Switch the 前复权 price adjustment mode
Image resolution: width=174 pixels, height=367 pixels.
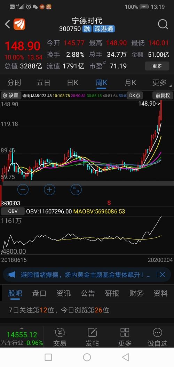click(x=163, y=96)
